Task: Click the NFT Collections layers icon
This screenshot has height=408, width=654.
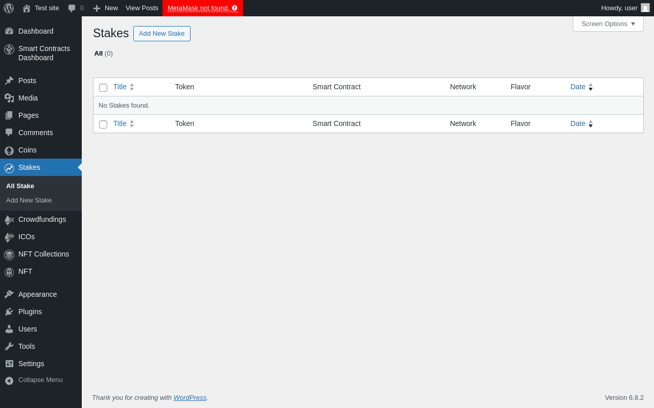Action: point(9,254)
